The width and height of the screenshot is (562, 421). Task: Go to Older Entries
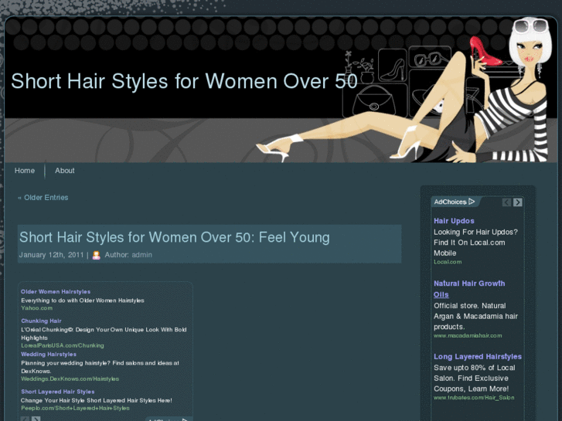(x=43, y=198)
